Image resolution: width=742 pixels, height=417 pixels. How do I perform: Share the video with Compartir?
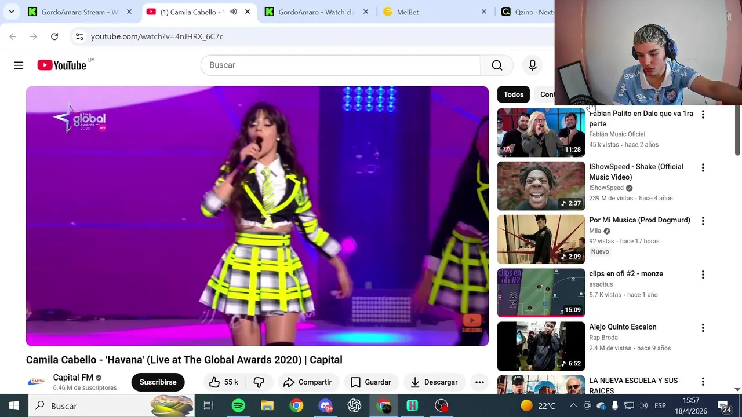coord(308,382)
